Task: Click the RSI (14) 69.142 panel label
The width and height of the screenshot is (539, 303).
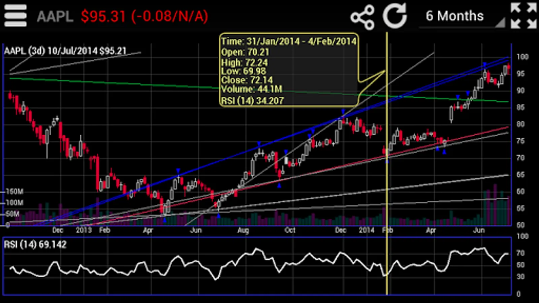Action: (x=35, y=244)
